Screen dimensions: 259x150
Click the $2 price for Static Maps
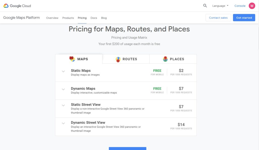[181, 70]
